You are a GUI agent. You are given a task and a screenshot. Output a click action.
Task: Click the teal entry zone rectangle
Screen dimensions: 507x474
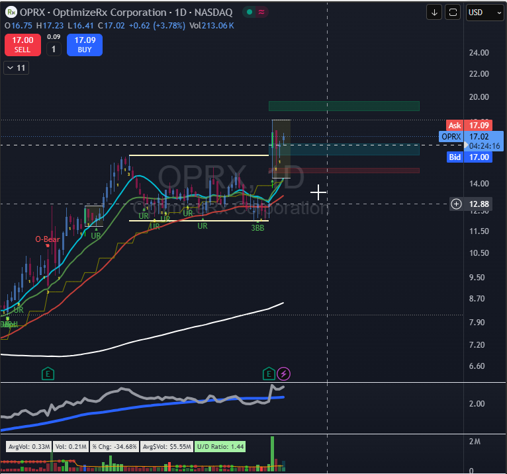click(x=344, y=149)
